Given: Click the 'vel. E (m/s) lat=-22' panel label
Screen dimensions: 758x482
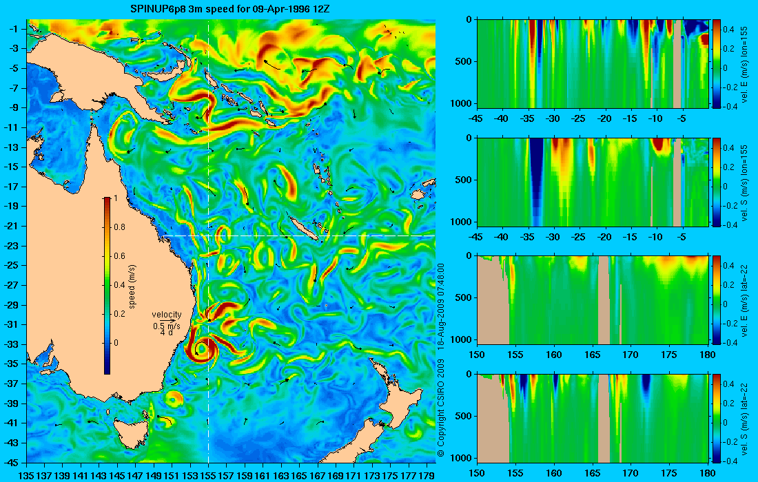Looking at the screenshot, I should 744,300.
